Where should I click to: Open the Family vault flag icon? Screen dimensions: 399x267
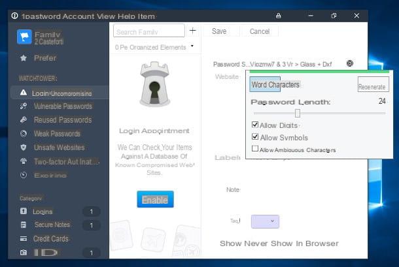(x=24, y=37)
